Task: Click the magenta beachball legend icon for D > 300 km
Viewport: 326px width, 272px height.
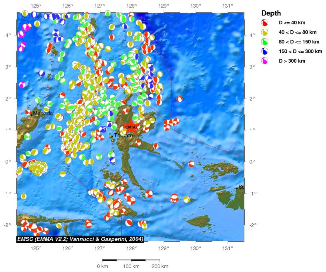Action: point(265,61)
